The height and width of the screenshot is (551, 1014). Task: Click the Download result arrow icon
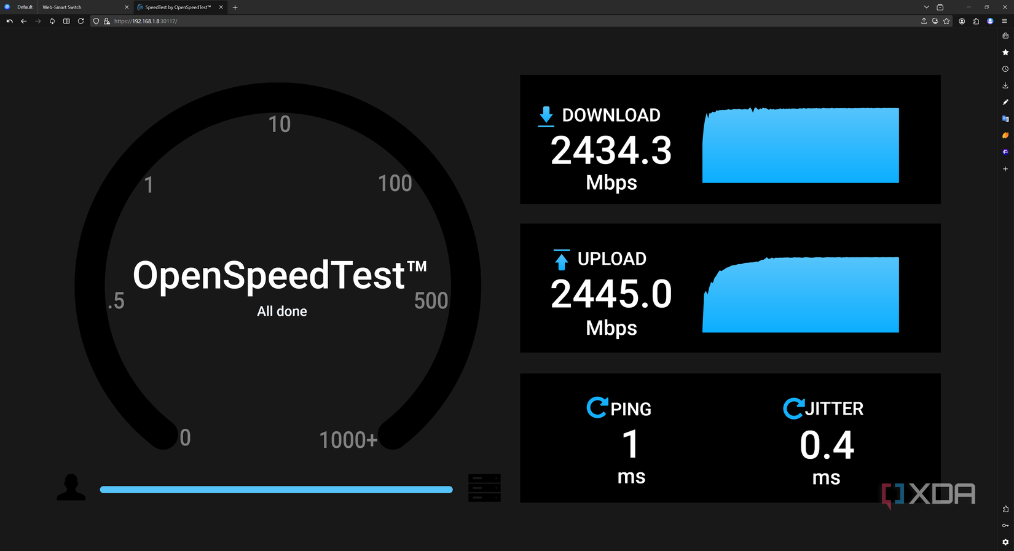pyautogui.click(x=545, y=115)
